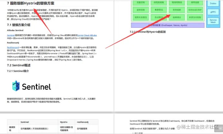Screen dimensions: 223x134
Task: Click table cell '线程池隔离/信号量隔离'
Action: click(67, 129)
